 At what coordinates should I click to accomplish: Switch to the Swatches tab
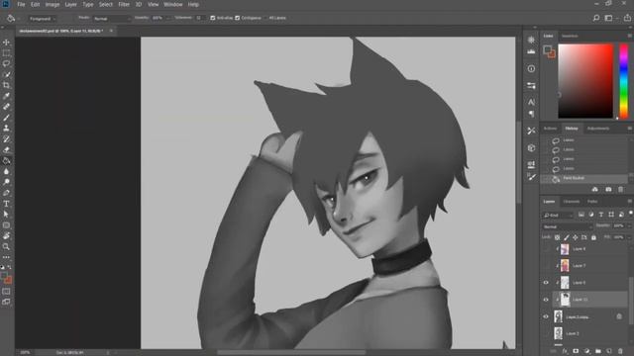[x=570, y=36]
